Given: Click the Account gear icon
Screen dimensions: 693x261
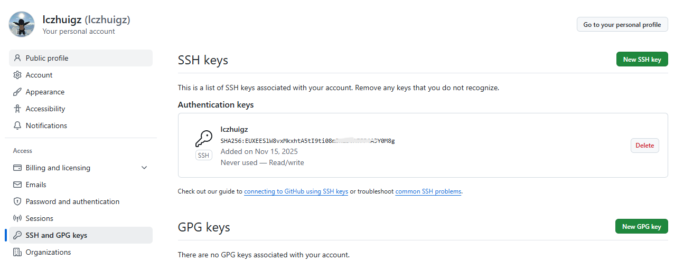Looking at the screenshot, I should (17, 75).
